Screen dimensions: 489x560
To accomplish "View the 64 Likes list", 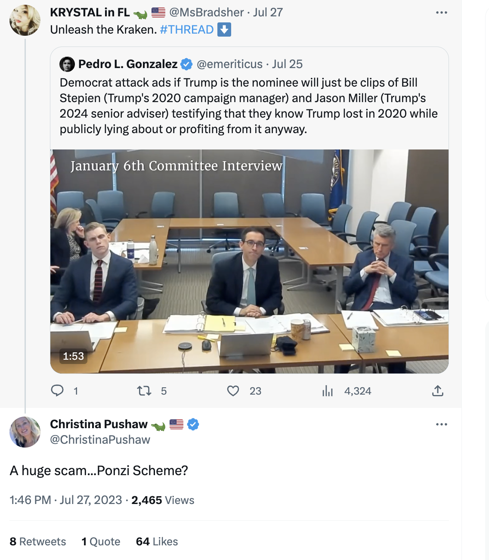I will (x=157, y=541).
